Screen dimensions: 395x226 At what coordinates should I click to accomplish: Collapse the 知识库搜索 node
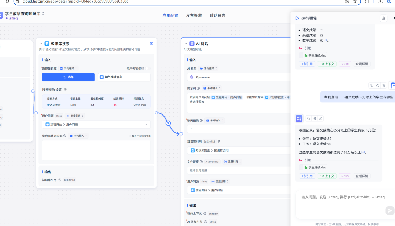[x=41, y=43]
